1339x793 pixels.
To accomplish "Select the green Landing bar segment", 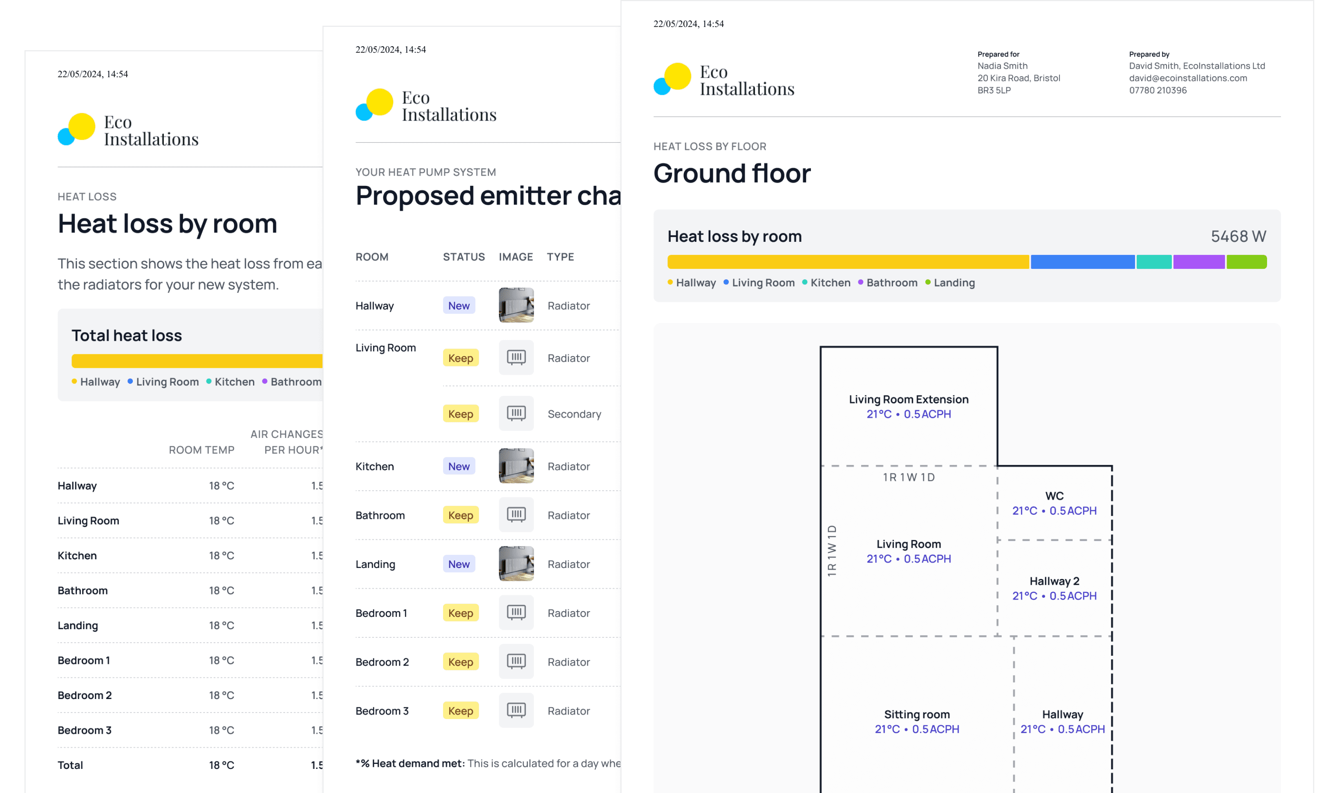I will [x=1246, y=262].
